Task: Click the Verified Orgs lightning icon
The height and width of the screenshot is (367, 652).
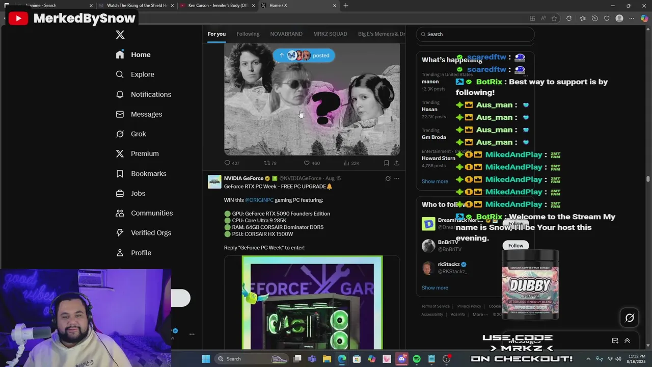Action: (120, 232)
